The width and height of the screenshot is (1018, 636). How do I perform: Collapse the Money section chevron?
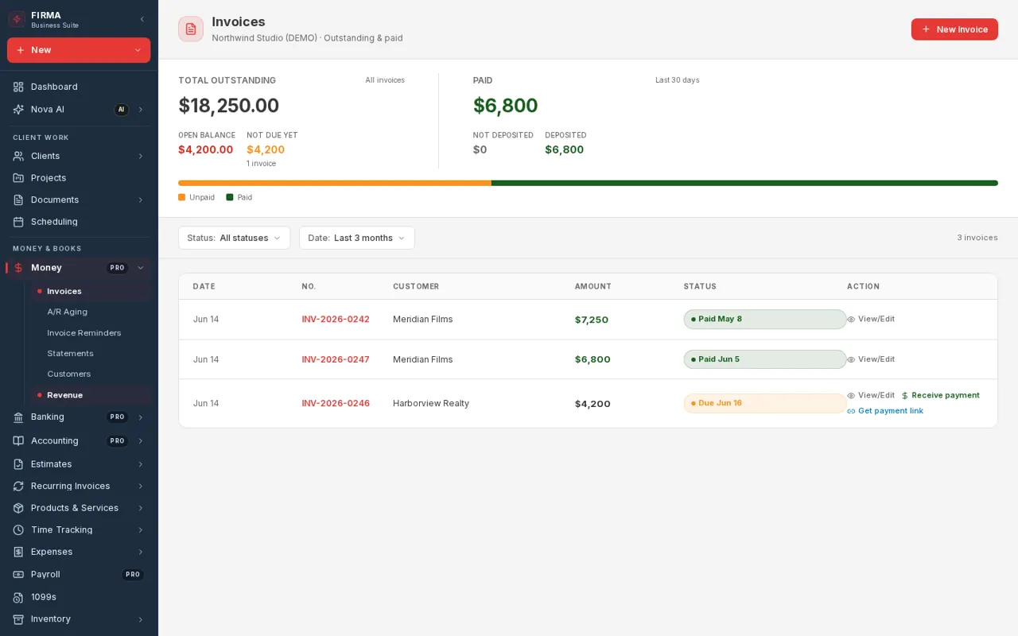coord(141,268)
